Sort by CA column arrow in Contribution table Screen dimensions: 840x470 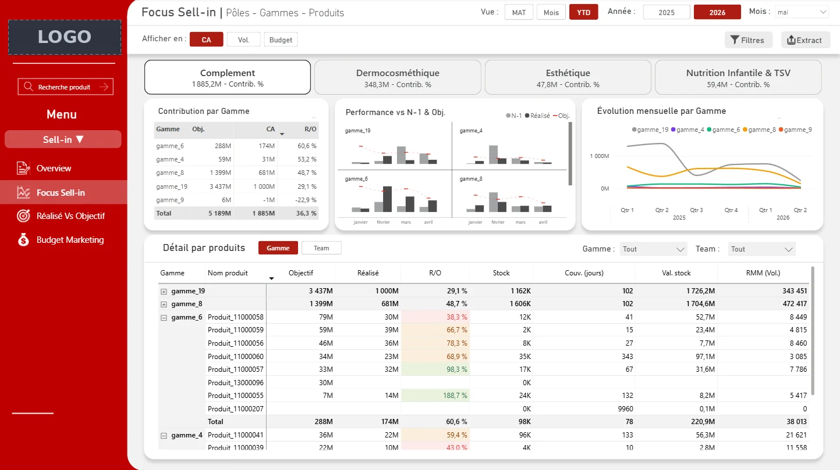pyautogui.click(x=282, y=134)
